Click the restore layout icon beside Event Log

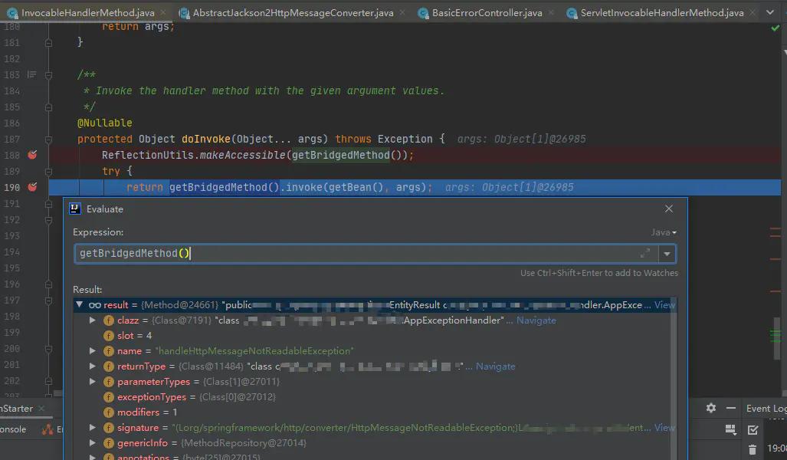tap(730, 429)
